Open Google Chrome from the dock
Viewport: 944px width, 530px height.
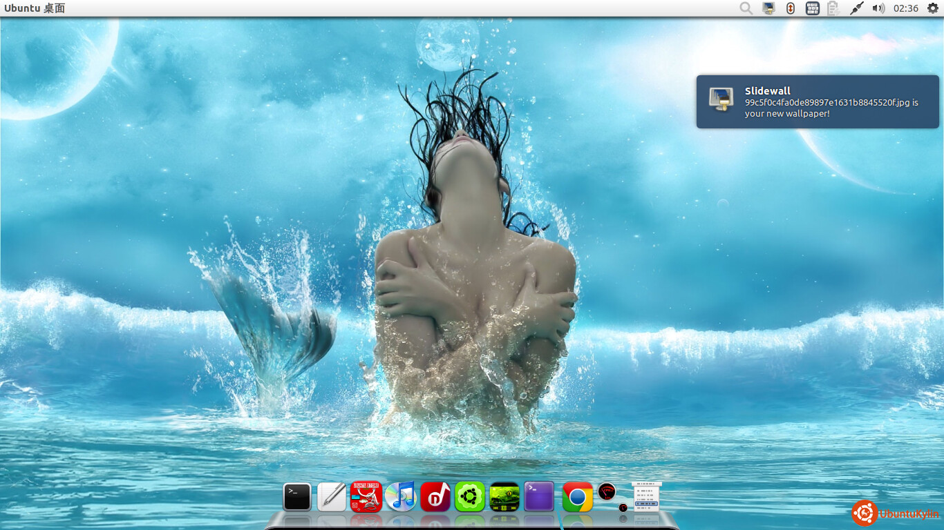tap(578, 497)
